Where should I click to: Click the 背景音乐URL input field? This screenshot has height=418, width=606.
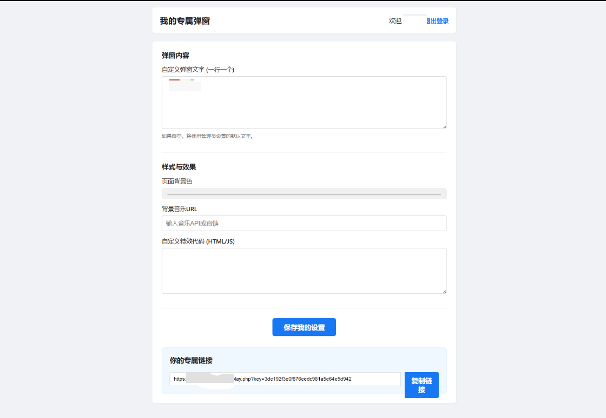[x=304, y=224]
